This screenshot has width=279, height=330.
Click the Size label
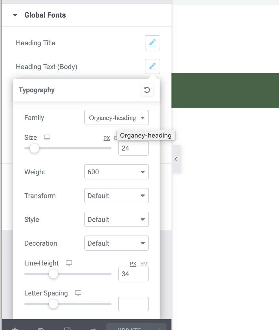click(31, 138)
